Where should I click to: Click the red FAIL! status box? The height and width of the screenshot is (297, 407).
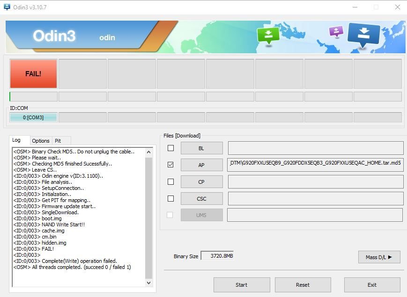point(33,73)
